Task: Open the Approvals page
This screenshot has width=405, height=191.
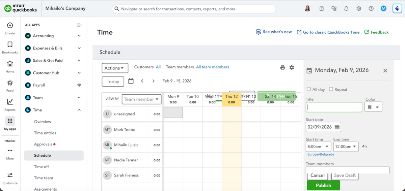Action: [43, 144]
